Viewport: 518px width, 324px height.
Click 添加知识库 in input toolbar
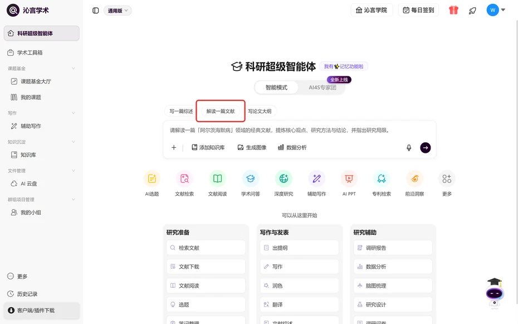click(x=208, y=147)
